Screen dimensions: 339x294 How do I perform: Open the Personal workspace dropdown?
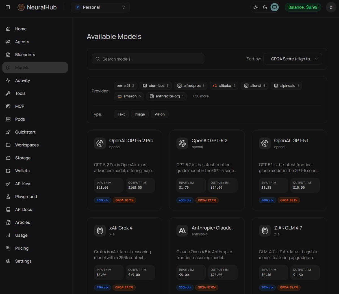click(100, 7)
